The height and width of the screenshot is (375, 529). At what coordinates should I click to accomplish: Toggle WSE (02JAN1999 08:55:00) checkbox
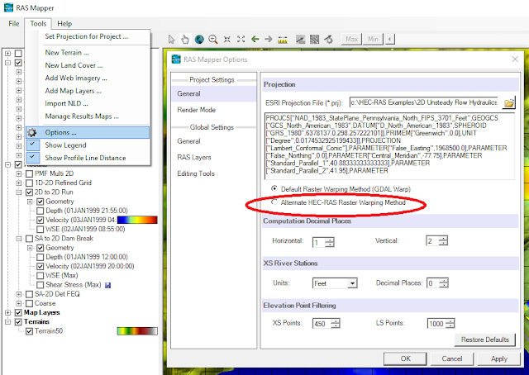click(x=41, y=230)
